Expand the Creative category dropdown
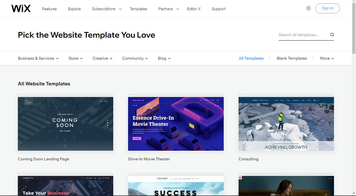356x196 pixels. click(x=102, y=58)
